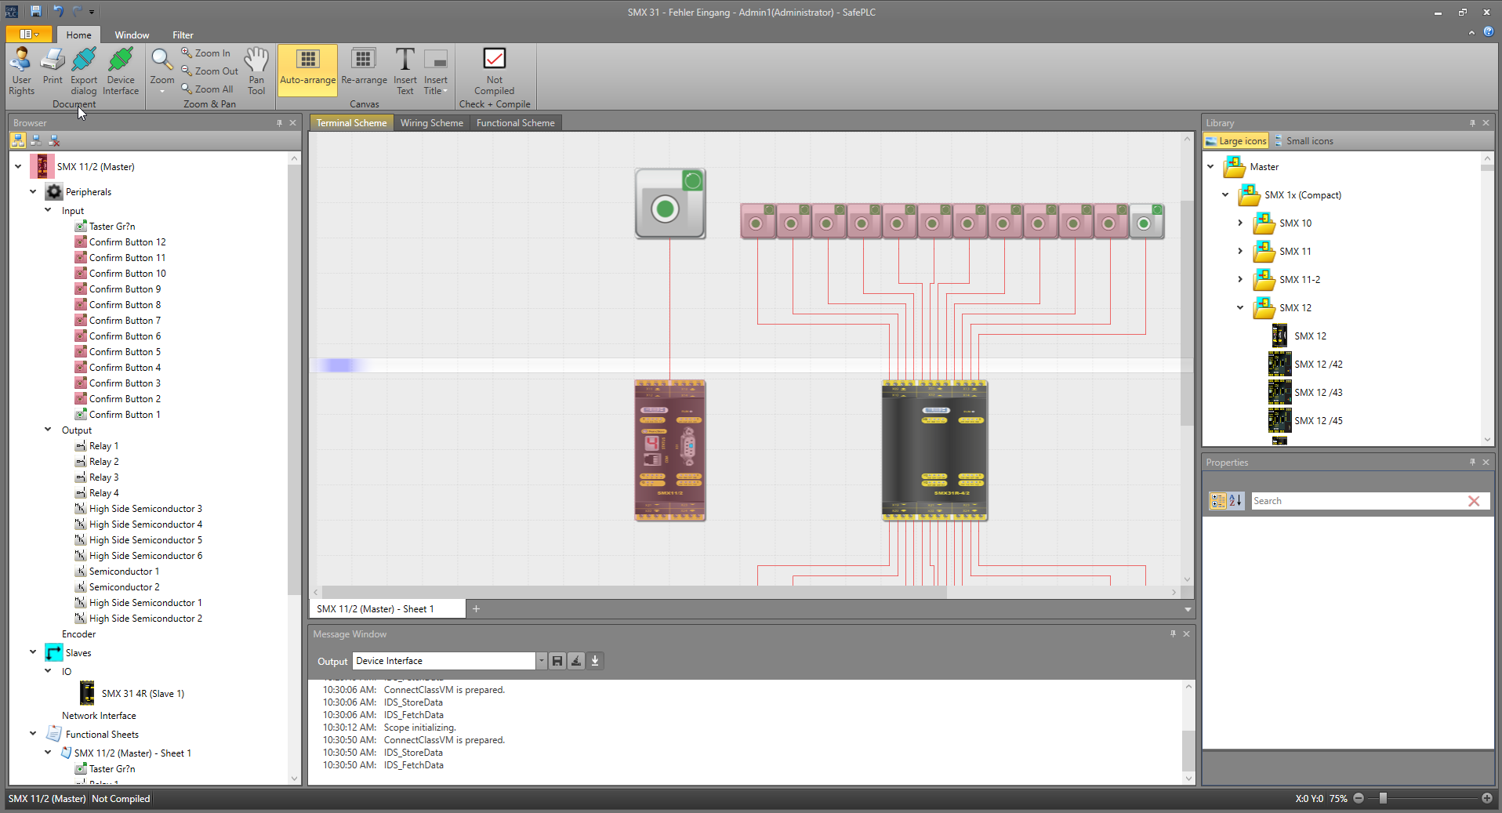The image size is (1502, 813).
Task: Activate the Pan Tool
Action: (x=256, y=71)
